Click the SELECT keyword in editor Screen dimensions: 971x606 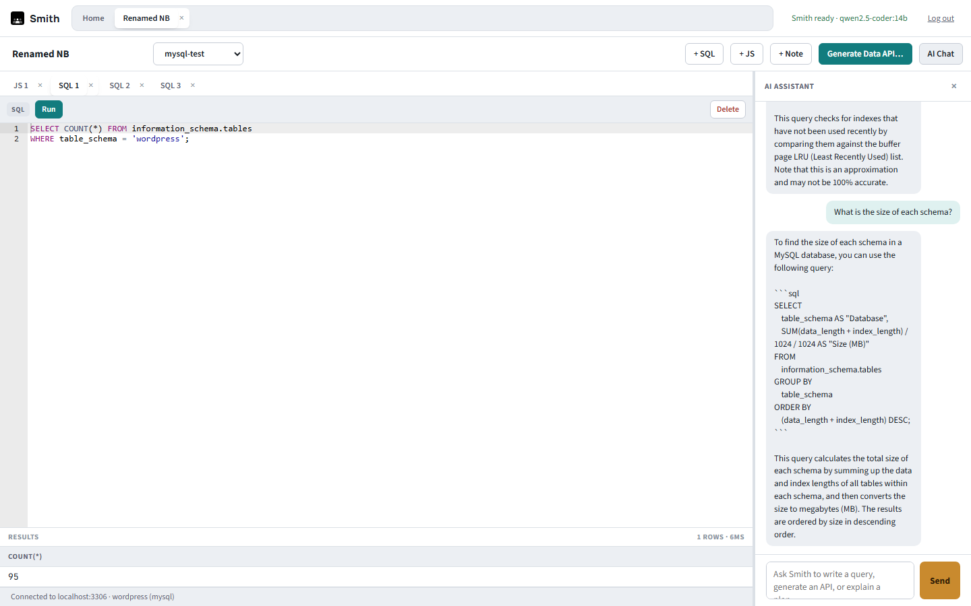[45, 129]
